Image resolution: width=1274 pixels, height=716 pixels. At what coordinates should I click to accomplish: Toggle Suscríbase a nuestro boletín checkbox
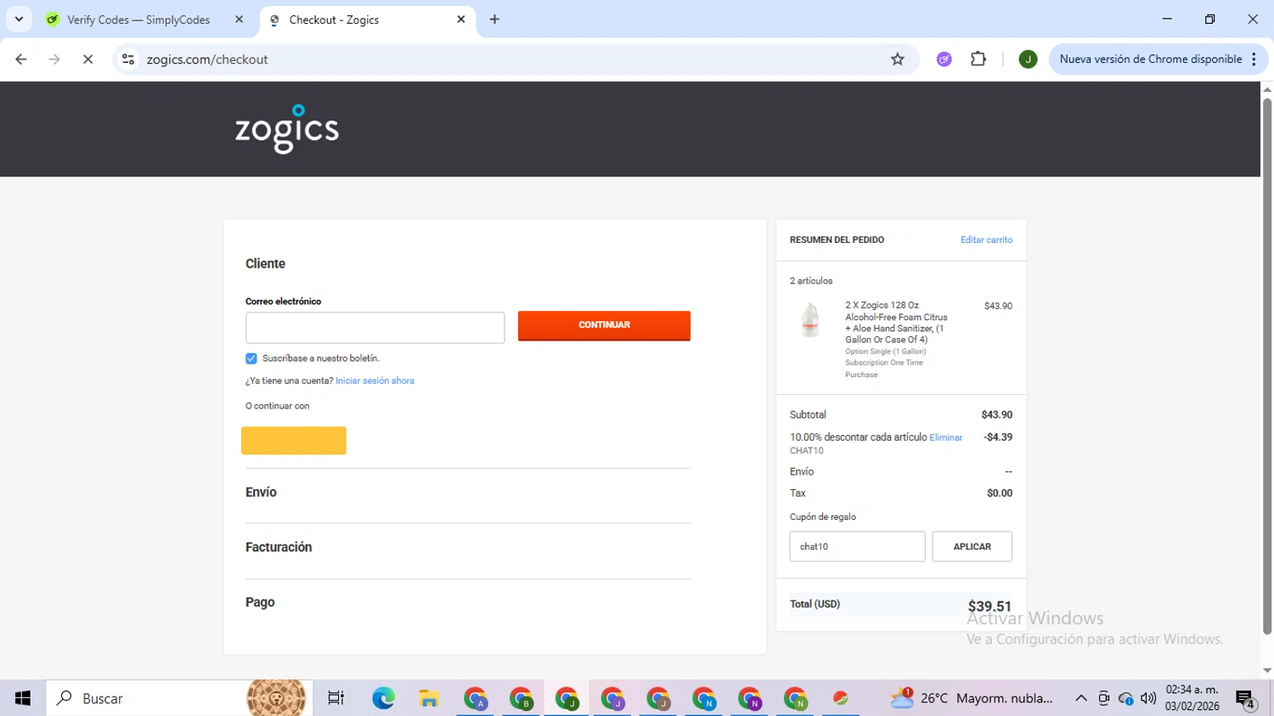pyautogui.click(x=251, y=358)
